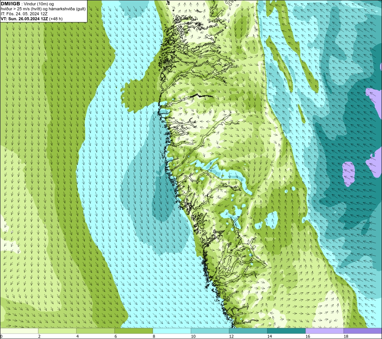
Task: Click the 'VT: Sun. 26.05.2024 12Z' line
Action: coord(24,19)
